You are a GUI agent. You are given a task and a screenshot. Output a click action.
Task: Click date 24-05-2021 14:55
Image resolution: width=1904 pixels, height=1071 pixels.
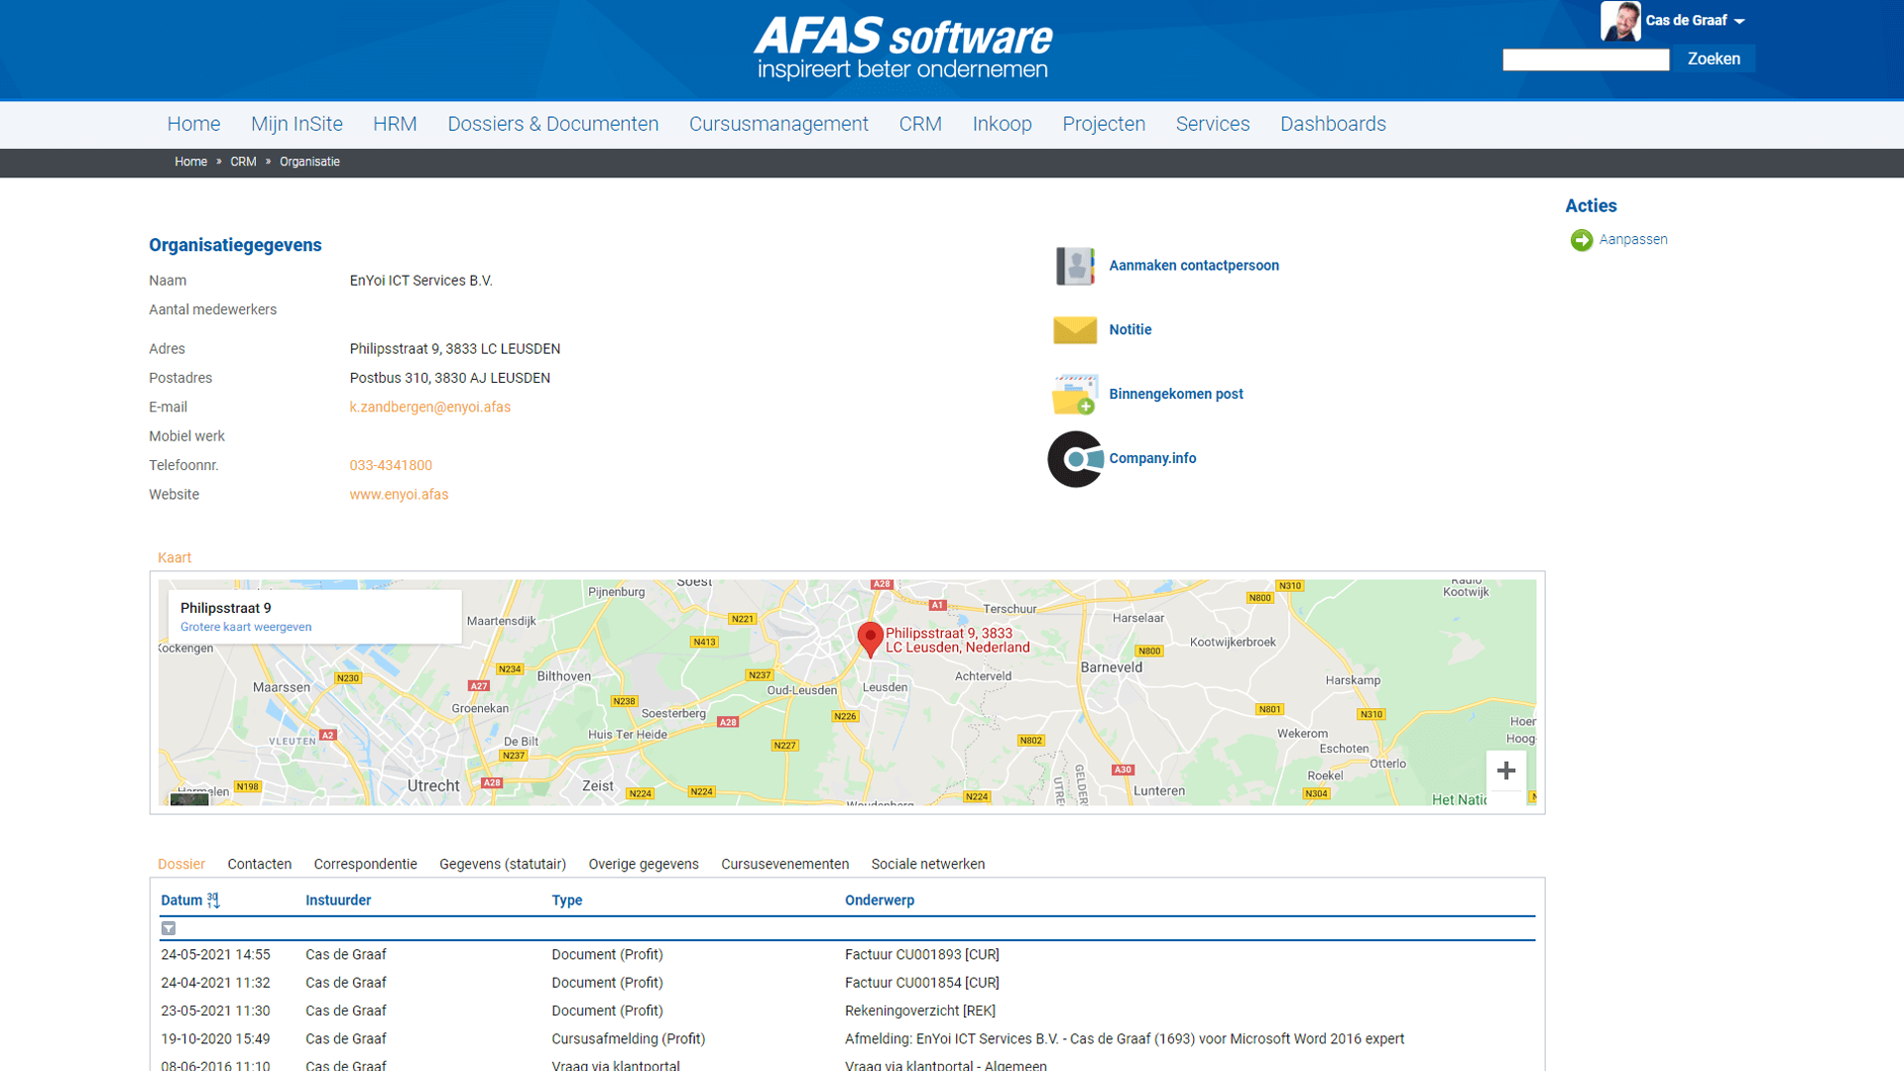point(215,955)
